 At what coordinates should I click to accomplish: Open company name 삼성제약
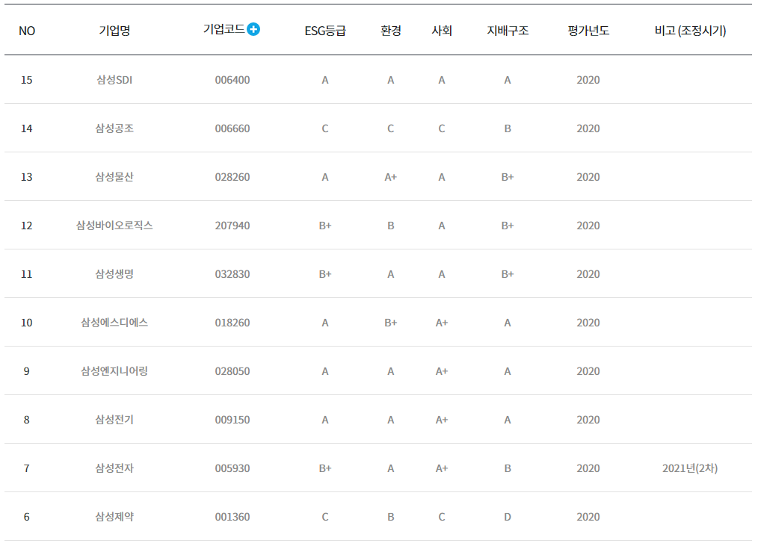point(114,516)
